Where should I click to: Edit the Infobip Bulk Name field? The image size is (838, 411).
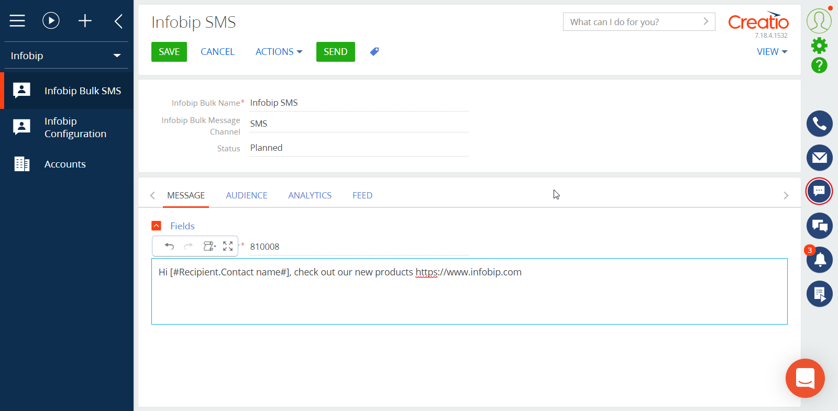359,103
